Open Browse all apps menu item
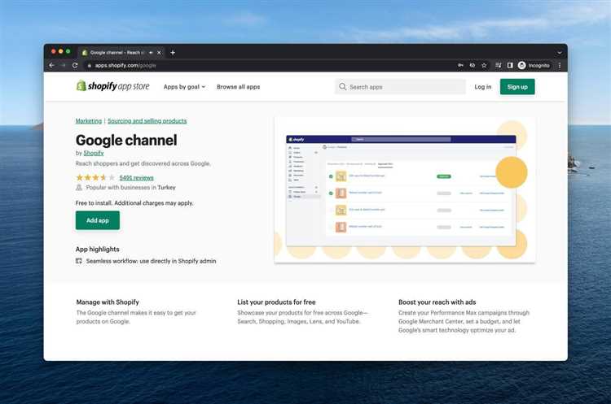This screenshot has height=404, width=611. [238, 87]
